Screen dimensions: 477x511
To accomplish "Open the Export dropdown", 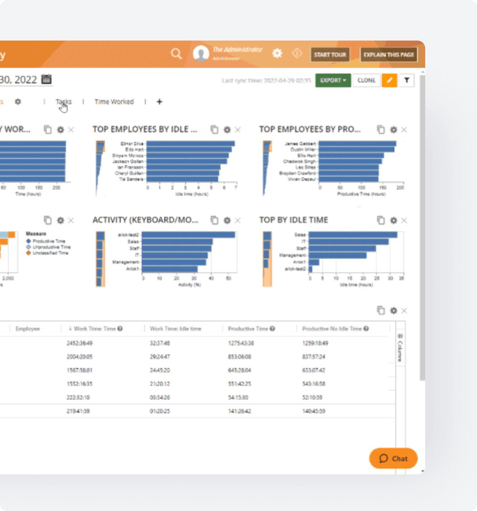I will point(333,80).
